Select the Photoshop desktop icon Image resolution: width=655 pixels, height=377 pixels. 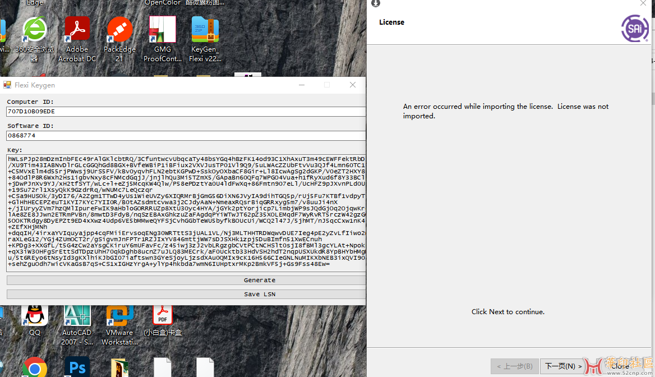(77, 367)
